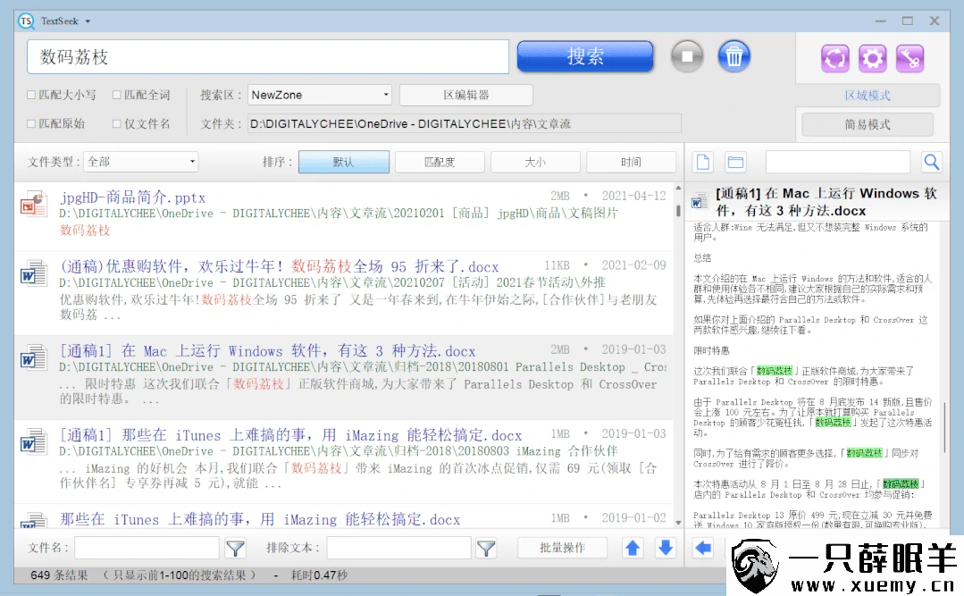Open result (通稿)优惠购软件，欢乐过牛年 docx
Screen dimensions: 964x596
pos(279,266)
